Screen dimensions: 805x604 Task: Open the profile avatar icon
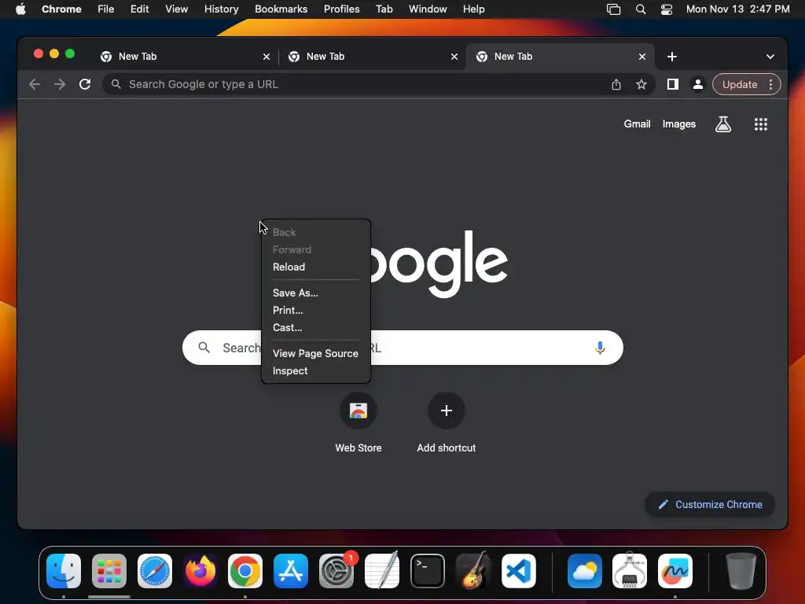pyautogui.click(x=698, y=84)
